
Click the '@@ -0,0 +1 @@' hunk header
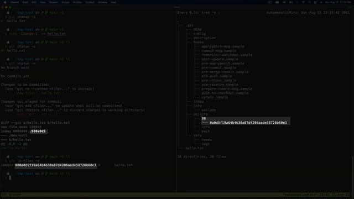coord(14,144)
